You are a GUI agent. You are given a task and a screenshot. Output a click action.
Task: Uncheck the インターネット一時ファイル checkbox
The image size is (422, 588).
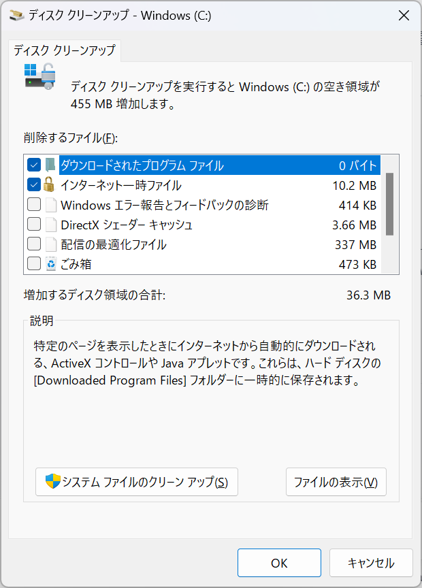coord(34,185)
